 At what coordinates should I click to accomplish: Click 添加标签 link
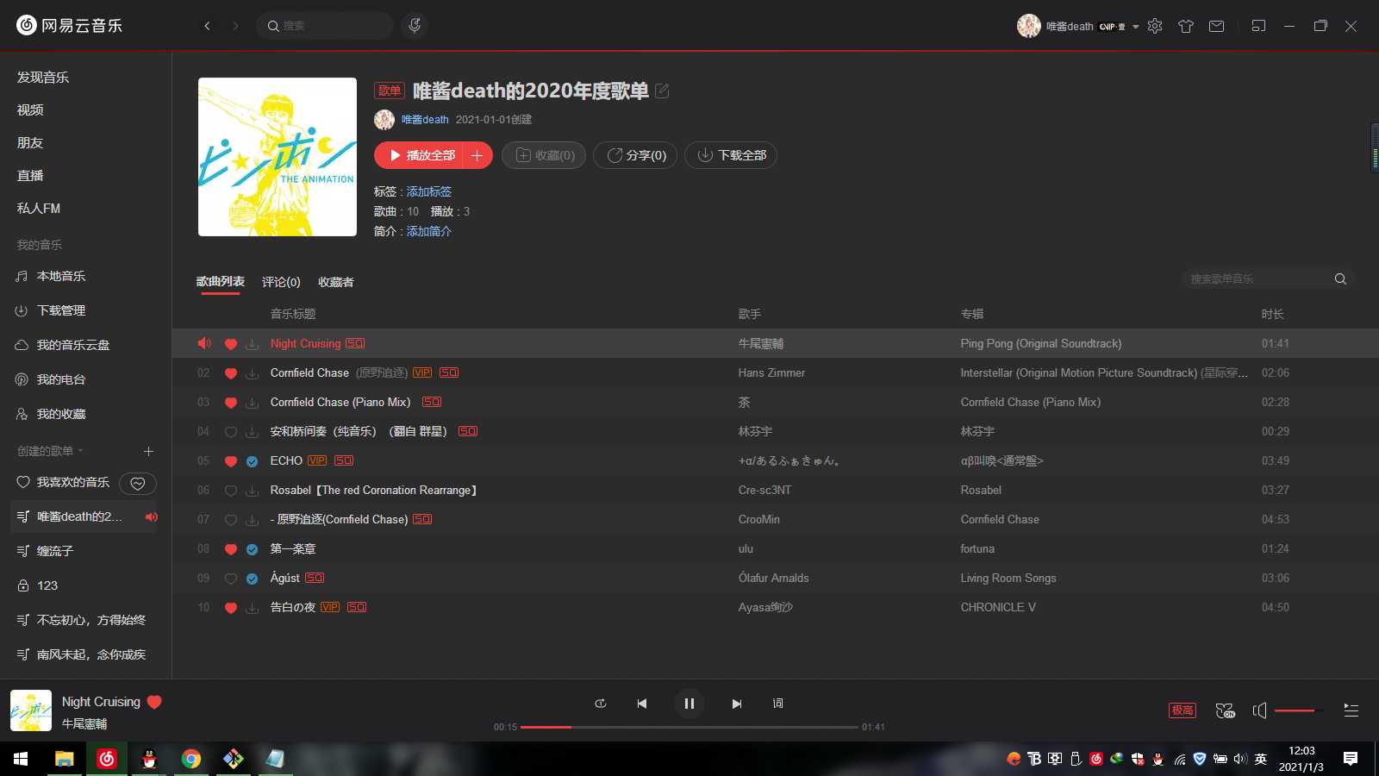pyautogui.click(x=429, y=191)
